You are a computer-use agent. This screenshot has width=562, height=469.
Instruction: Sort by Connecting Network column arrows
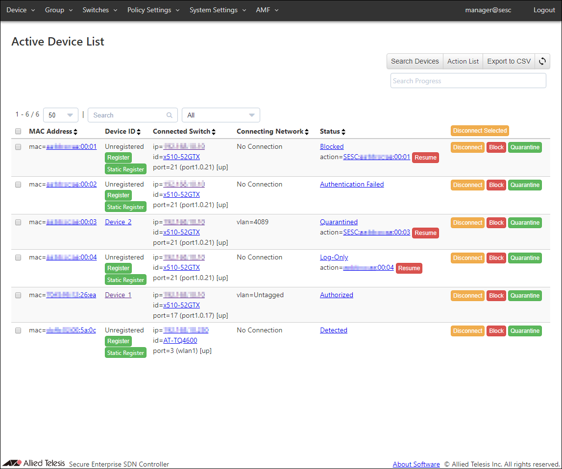point(307,132)
